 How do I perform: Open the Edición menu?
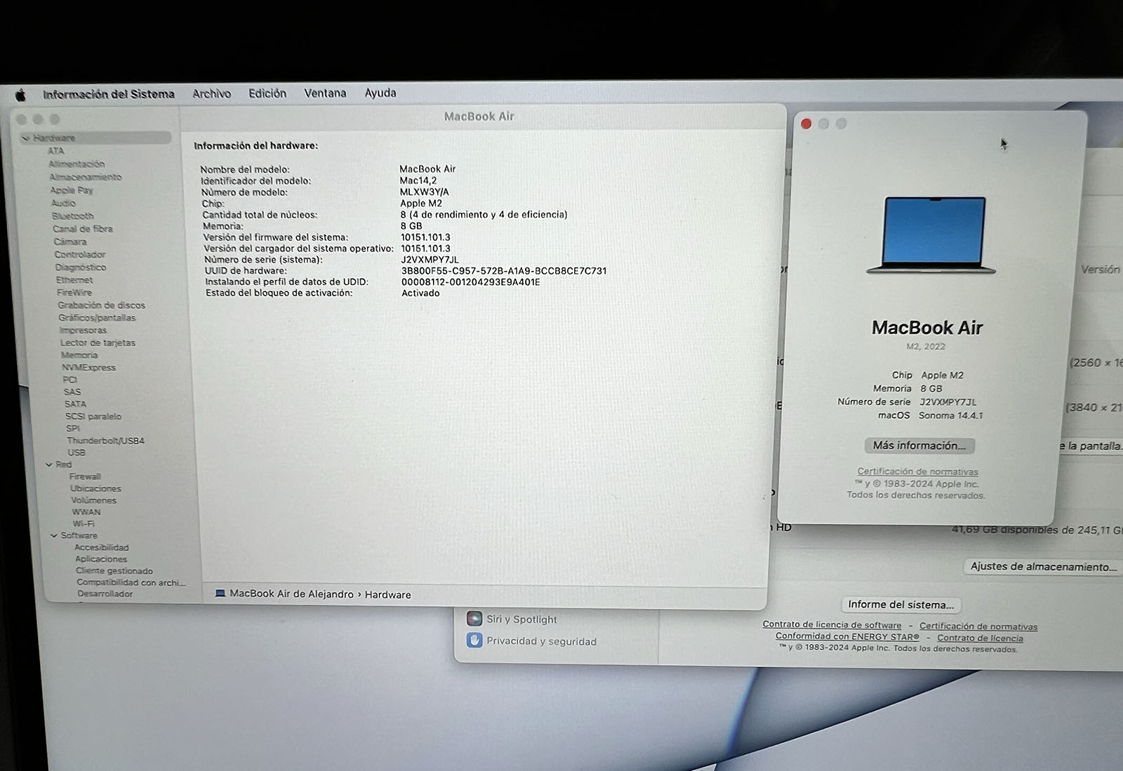coord(267,93)
